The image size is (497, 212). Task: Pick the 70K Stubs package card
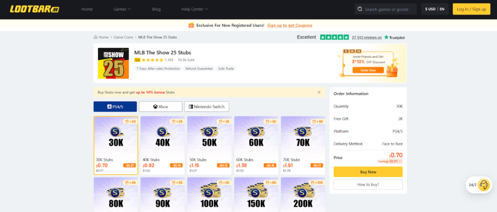[303, 145]
